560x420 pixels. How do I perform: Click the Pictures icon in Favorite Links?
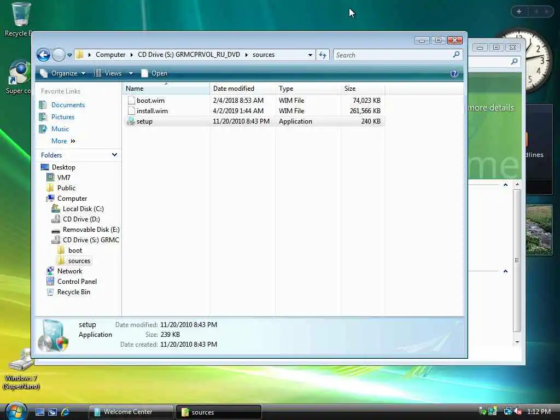pos(43,117)
